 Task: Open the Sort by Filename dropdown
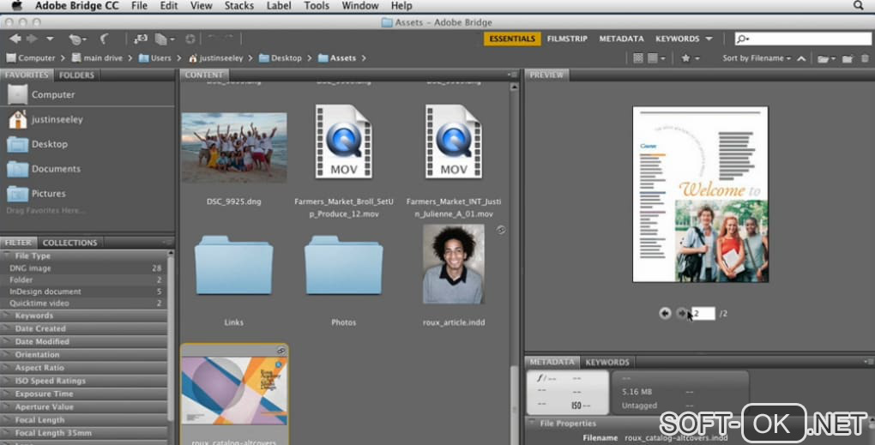click(756, 58)
